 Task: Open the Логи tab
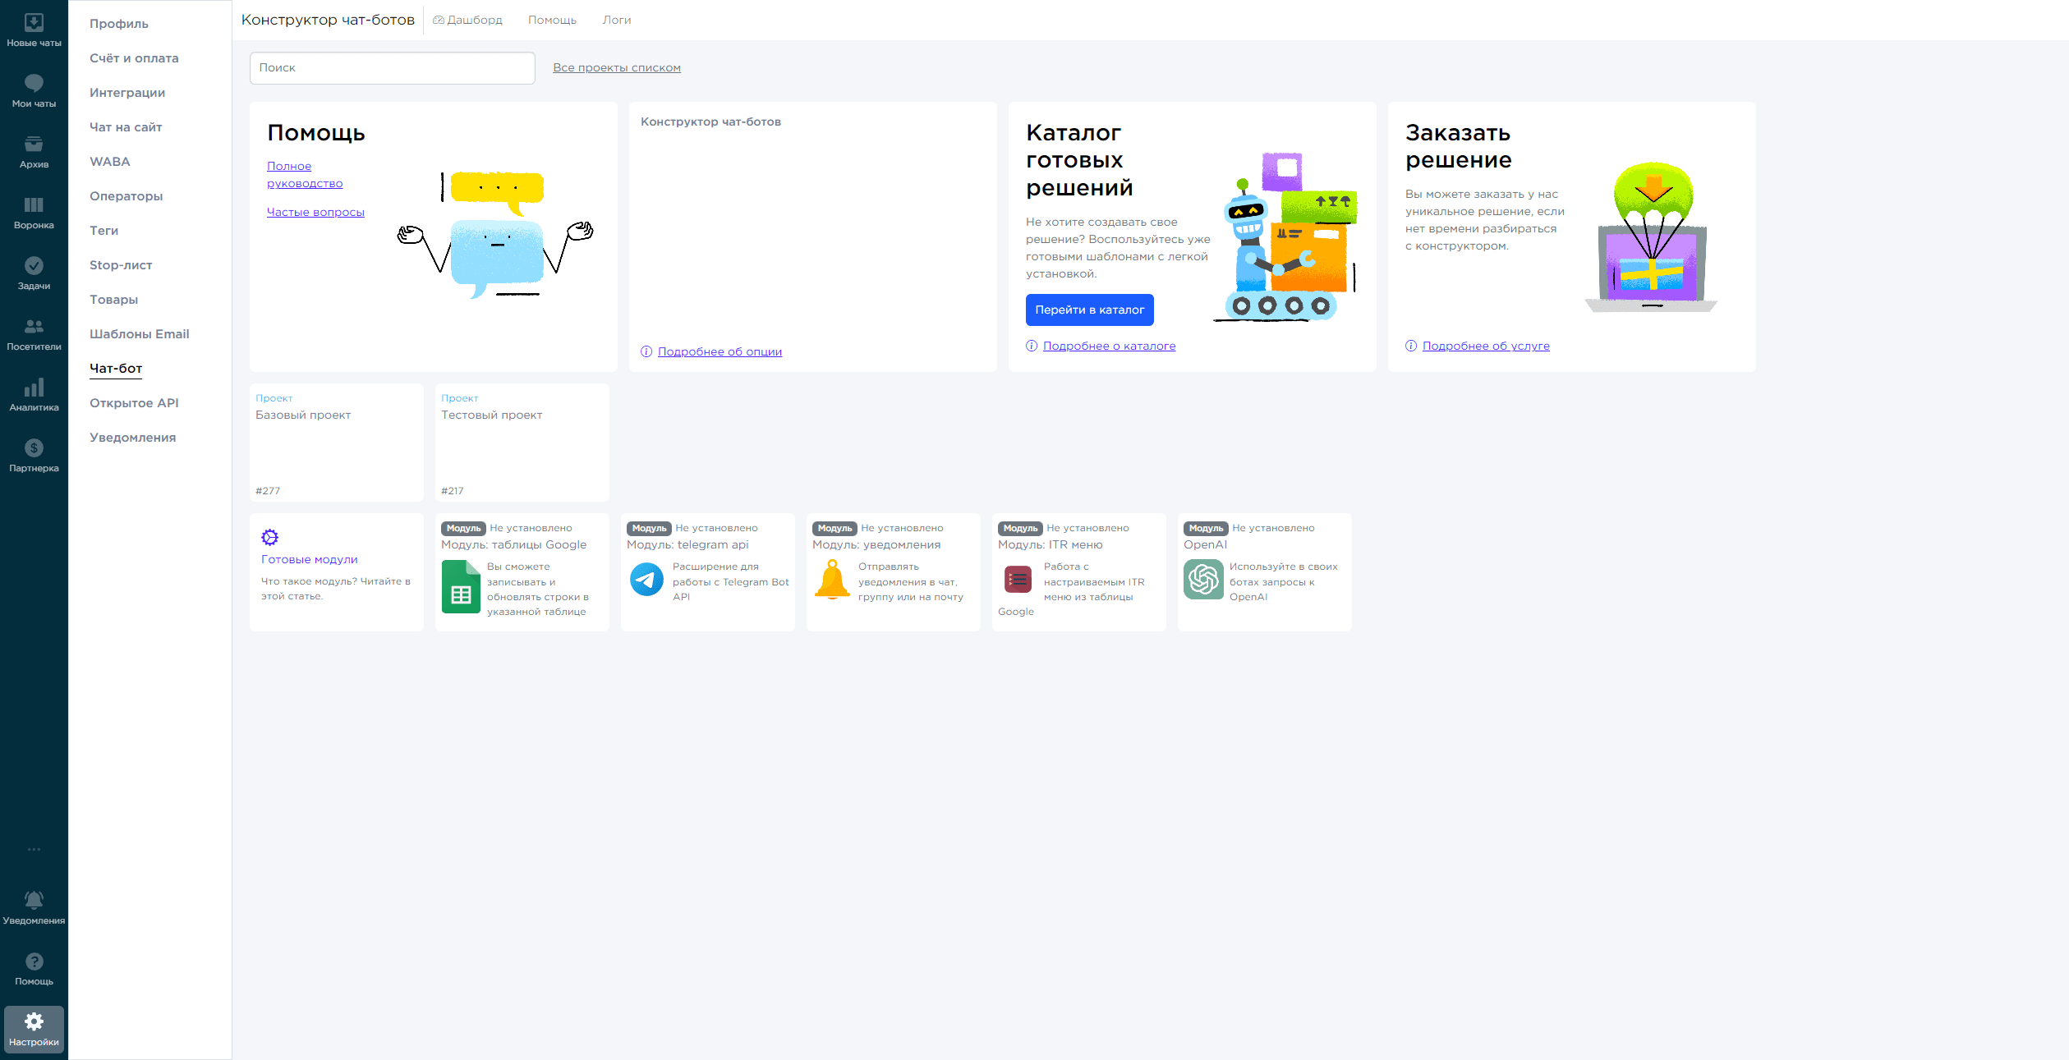[617, 20]
